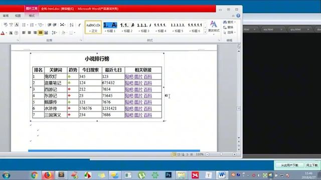Click Find (查找) in editing group
321x180 pixels.
tap(229, 22)
